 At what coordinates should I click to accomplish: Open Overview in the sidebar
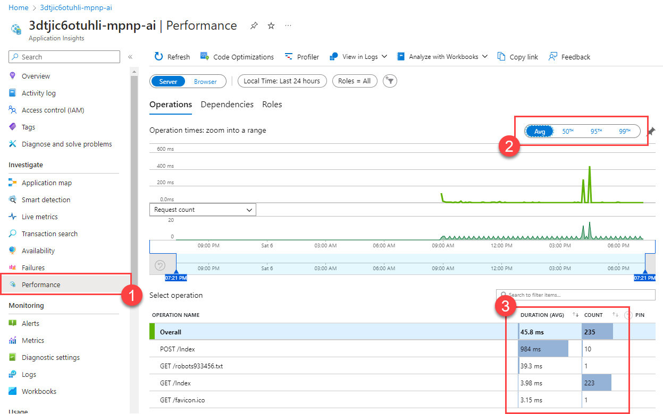(36, 76)
